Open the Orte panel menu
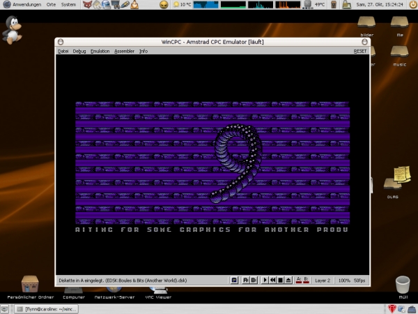This screenshot has height=314, width=418. coord(51,5)
